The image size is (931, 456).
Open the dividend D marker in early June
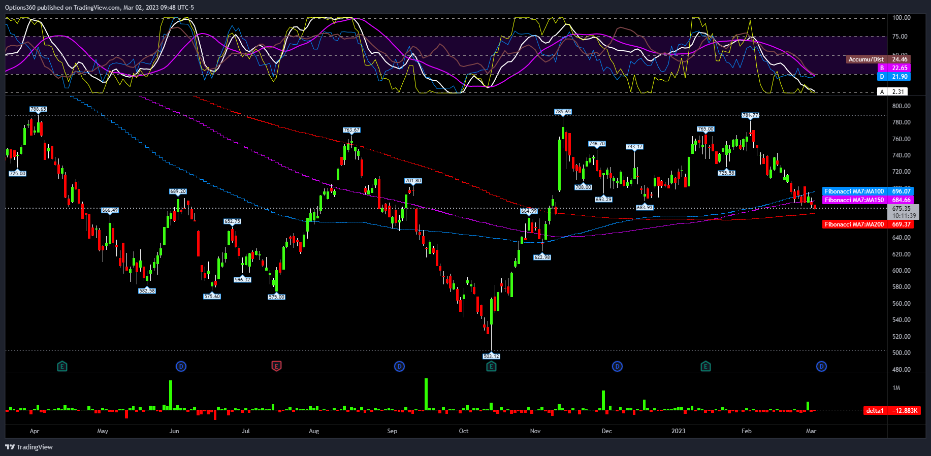tap(181, 366)
